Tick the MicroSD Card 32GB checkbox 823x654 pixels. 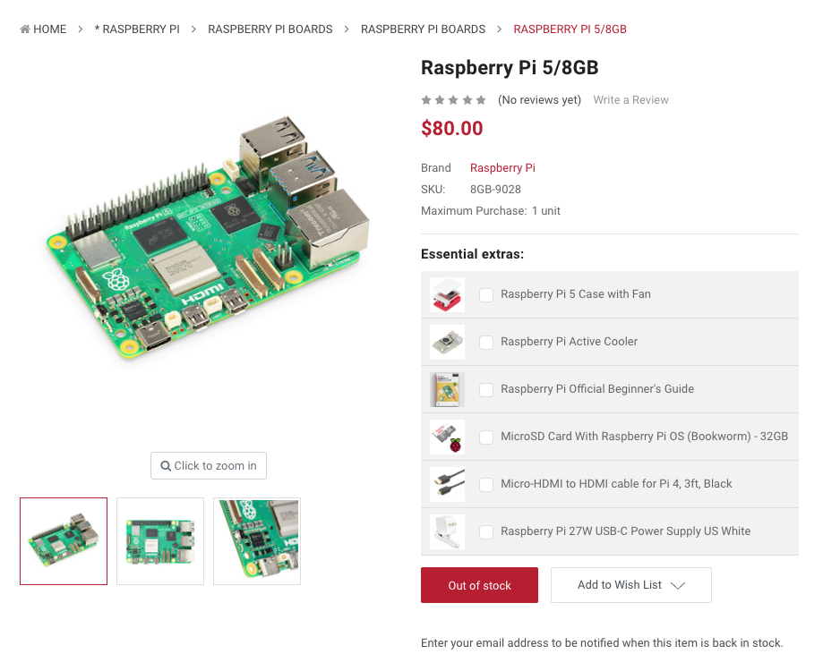486,437
